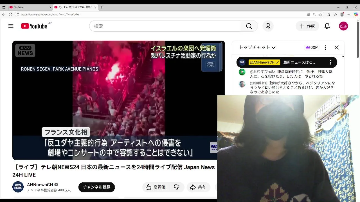Screen dimensions: 360x202
Task: Click the チャンネル登録 subscribe button
Action: [x=96, y=187]
